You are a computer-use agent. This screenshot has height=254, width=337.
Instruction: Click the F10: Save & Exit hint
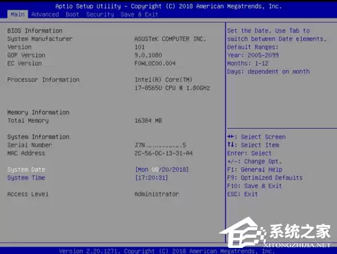(x=254, y=186)
